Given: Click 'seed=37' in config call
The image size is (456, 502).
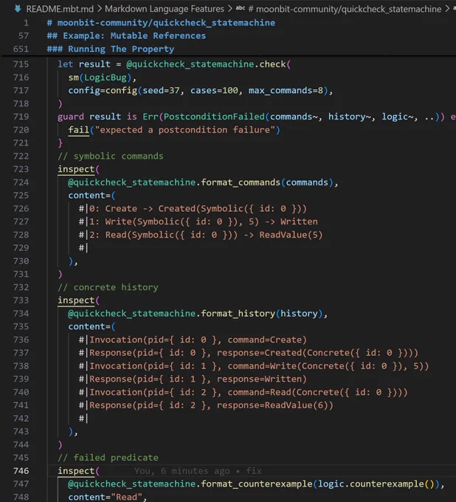Looking at the screenshot, I should [x=161, y=91].
